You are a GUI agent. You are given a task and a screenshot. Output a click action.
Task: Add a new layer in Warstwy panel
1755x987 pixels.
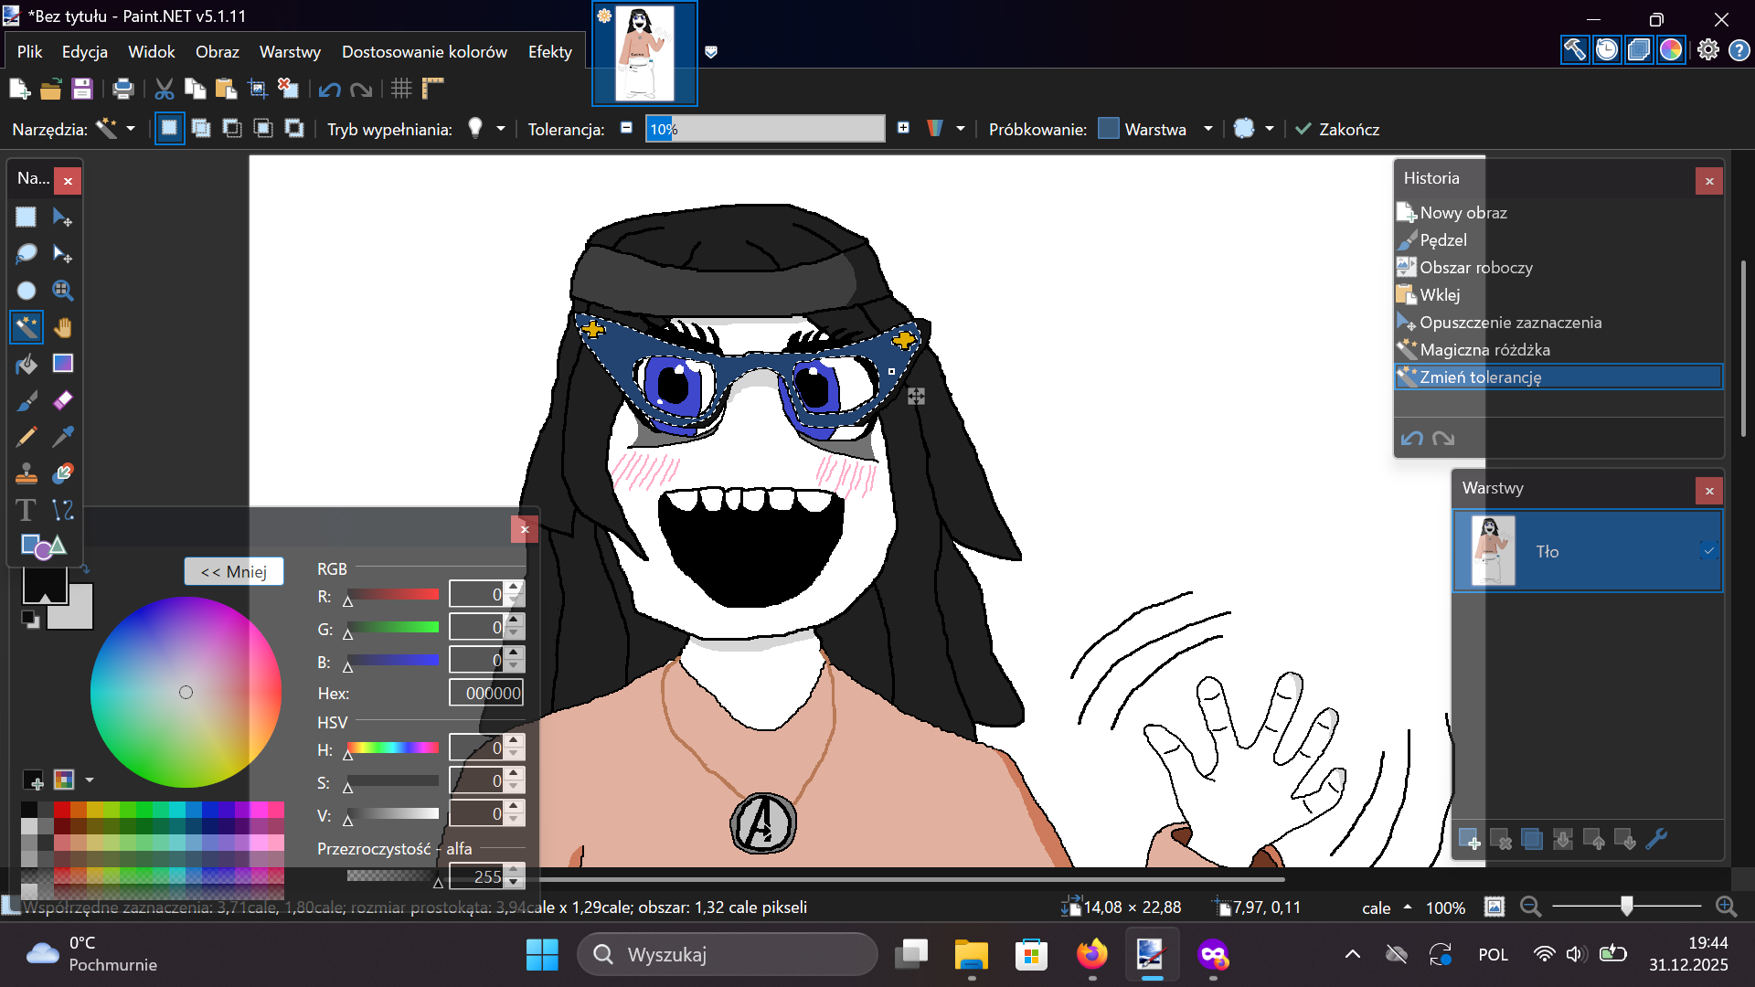pos(1469,839)
